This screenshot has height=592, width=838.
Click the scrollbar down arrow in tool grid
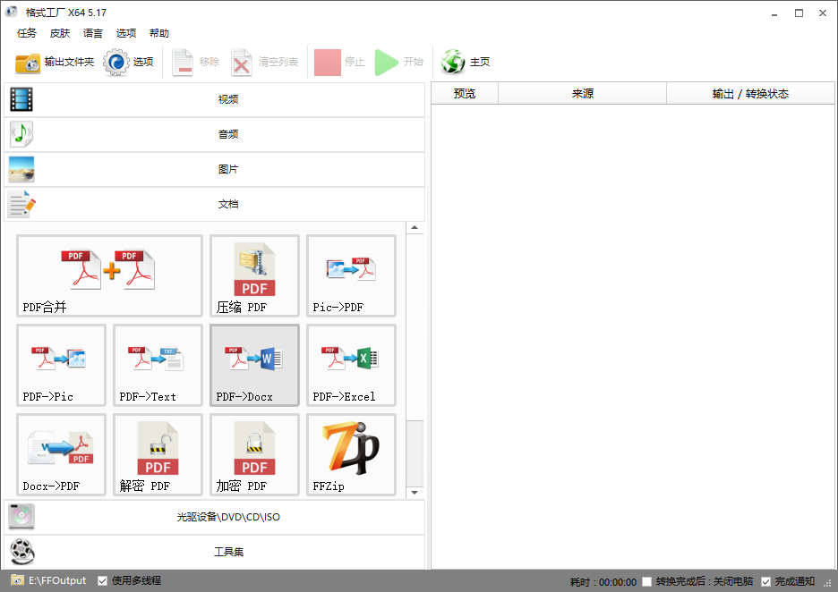click(415, 491)
